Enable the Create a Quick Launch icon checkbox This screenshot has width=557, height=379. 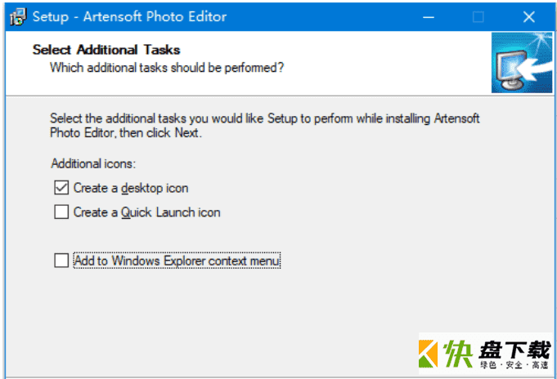(x=61, y=212)
